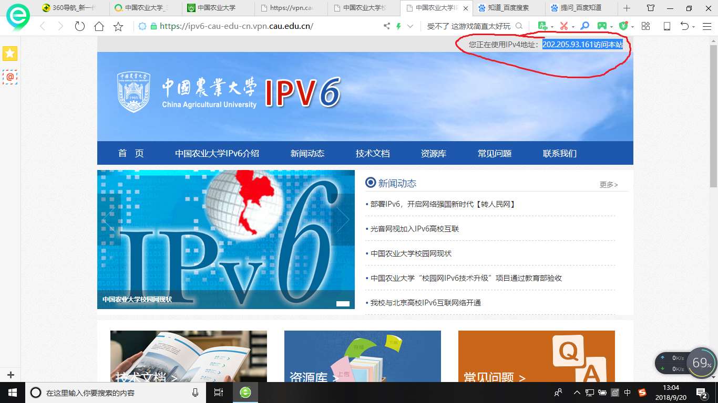Click the orange 常见问题 QA card
This screenshot has width=718, height=403.
click(x=537, y=356)
